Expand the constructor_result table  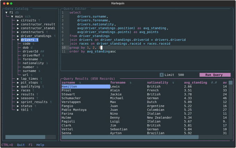(18, 24)
